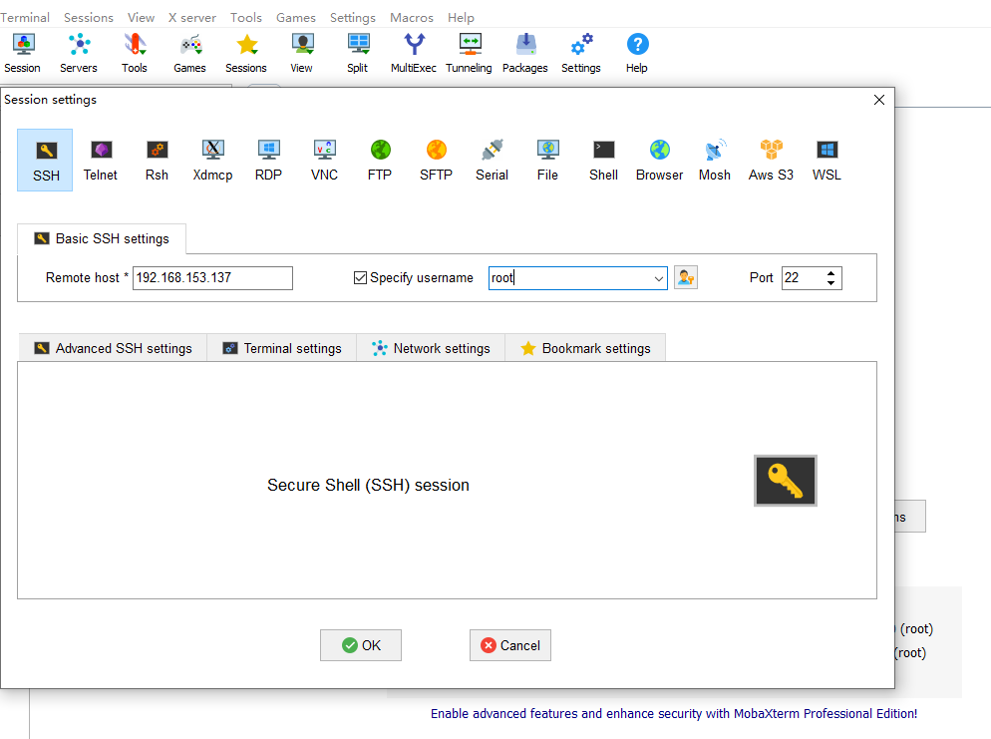Open Packages toolbar icon

(525, 53)
